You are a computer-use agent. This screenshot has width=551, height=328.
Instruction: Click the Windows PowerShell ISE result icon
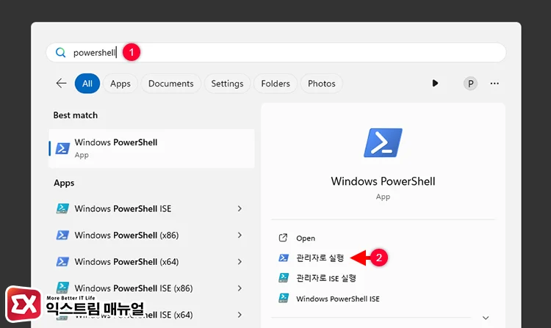[x=62, y=208]
